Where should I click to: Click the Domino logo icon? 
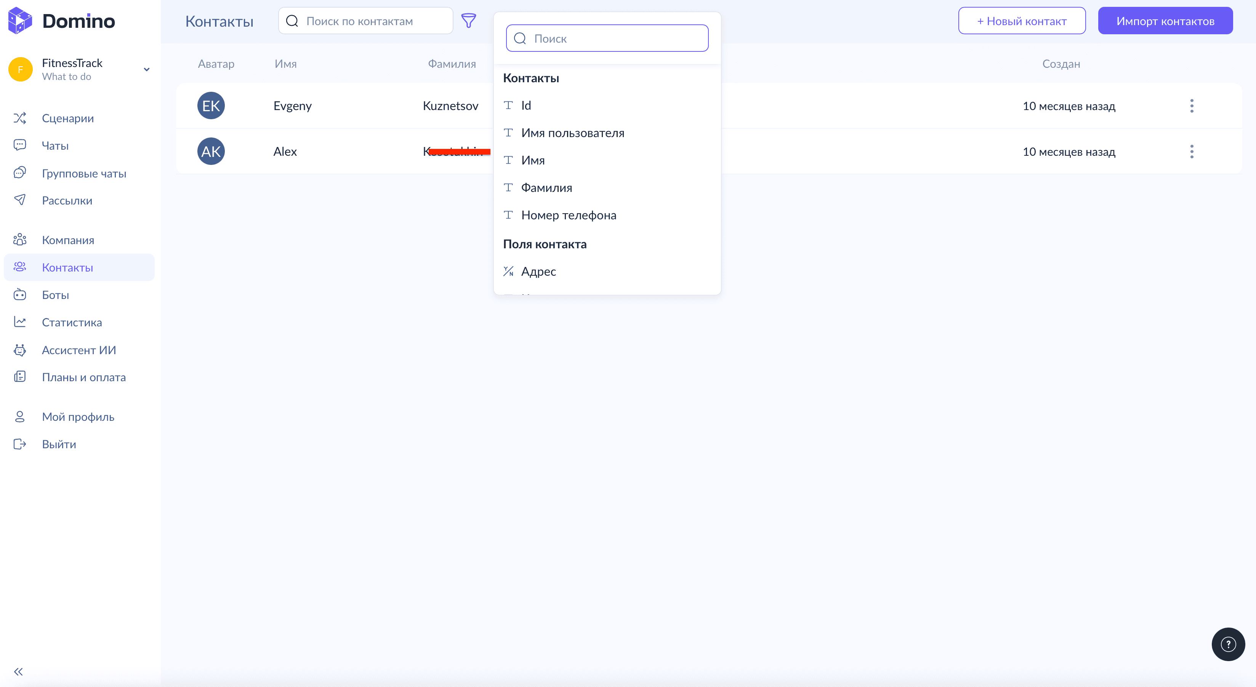[x=21, y=21]
